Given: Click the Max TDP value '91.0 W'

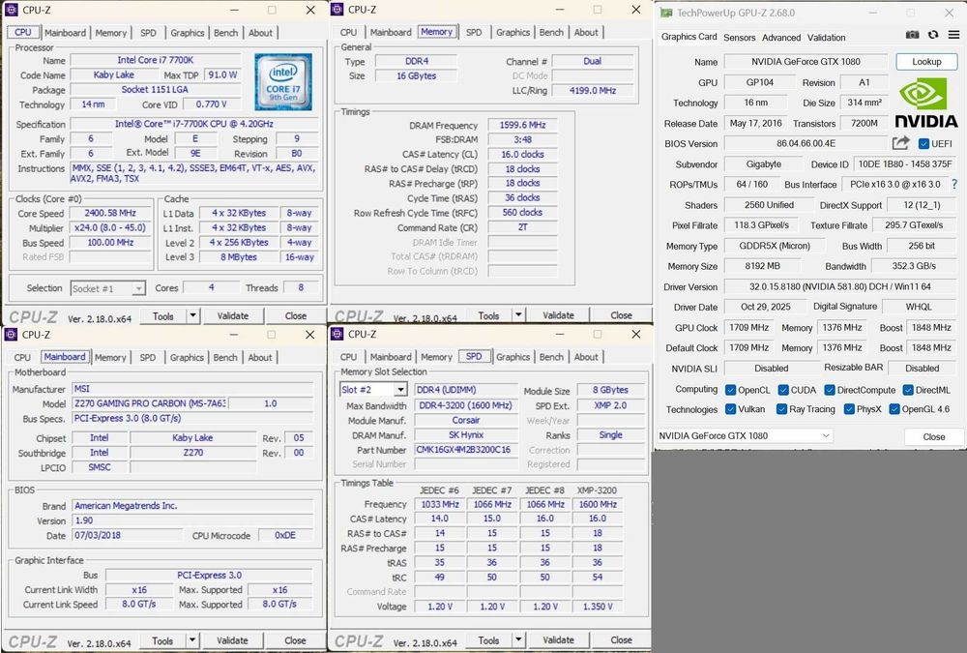Looking at the screenshot, I should 222,74.
